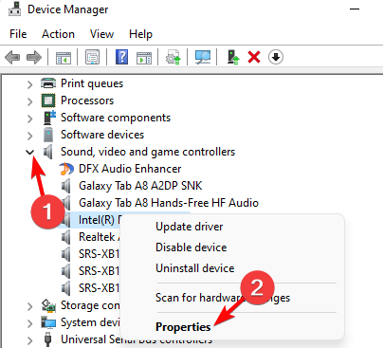383x348 pixels.
Task: Click the Properties sheet toolbar icon
Action: (x=93, y=57)
